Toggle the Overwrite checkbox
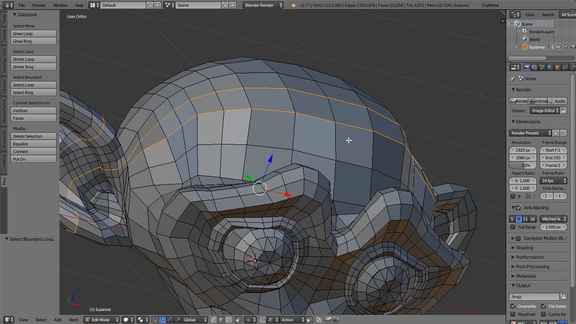The width and height of the screenshot is (576, 324). (x=513, y=306)
